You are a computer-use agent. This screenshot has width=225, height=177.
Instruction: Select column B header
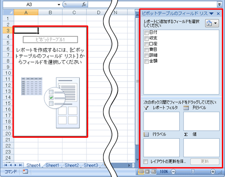pos(50,13)
